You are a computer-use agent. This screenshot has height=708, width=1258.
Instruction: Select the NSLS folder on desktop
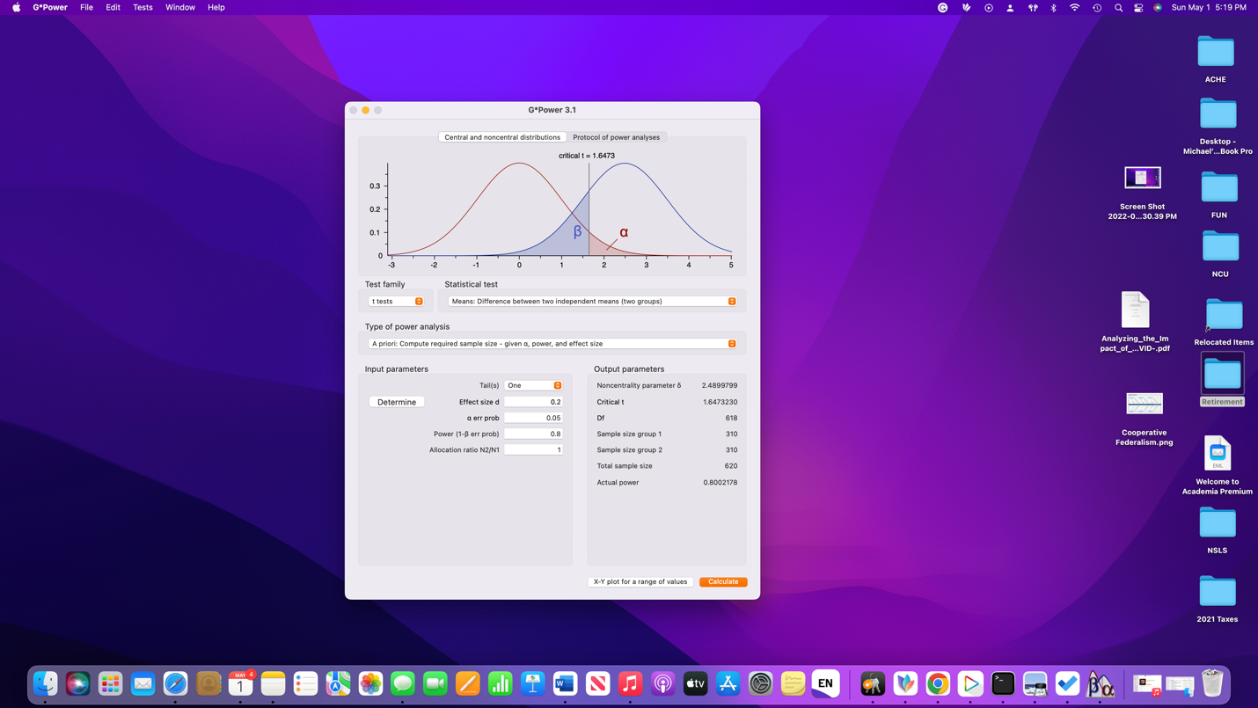(x=1218, y=522)
